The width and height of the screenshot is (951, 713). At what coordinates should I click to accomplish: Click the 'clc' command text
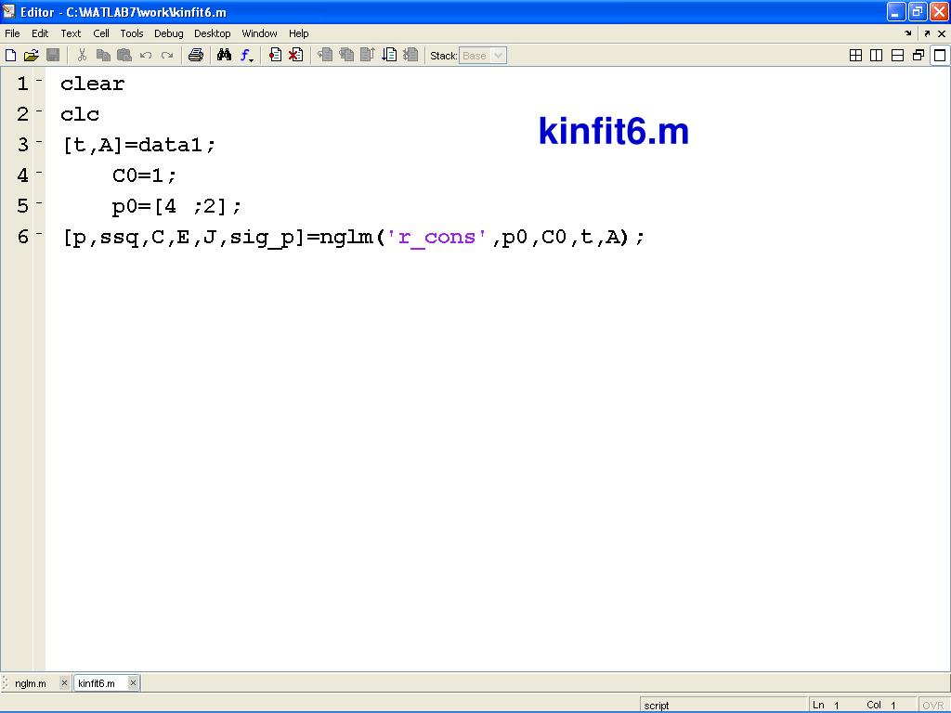tap(80, 114)
